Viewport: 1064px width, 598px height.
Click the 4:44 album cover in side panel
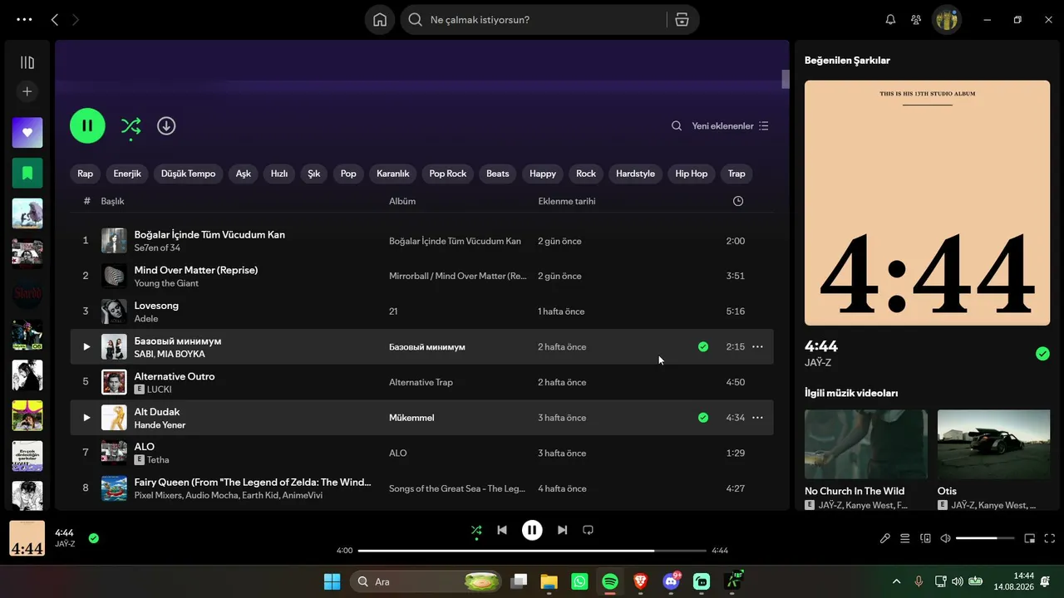(x=927, y=203)
